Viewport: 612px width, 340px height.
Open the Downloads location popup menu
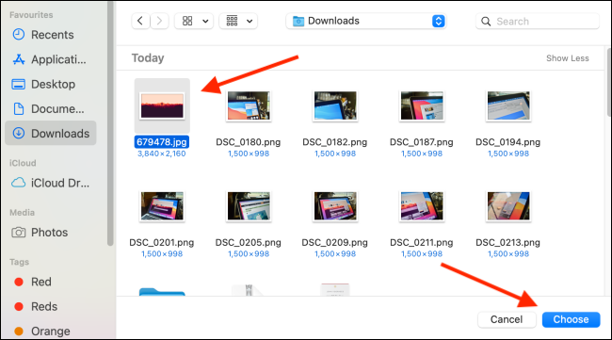[366, 21]
